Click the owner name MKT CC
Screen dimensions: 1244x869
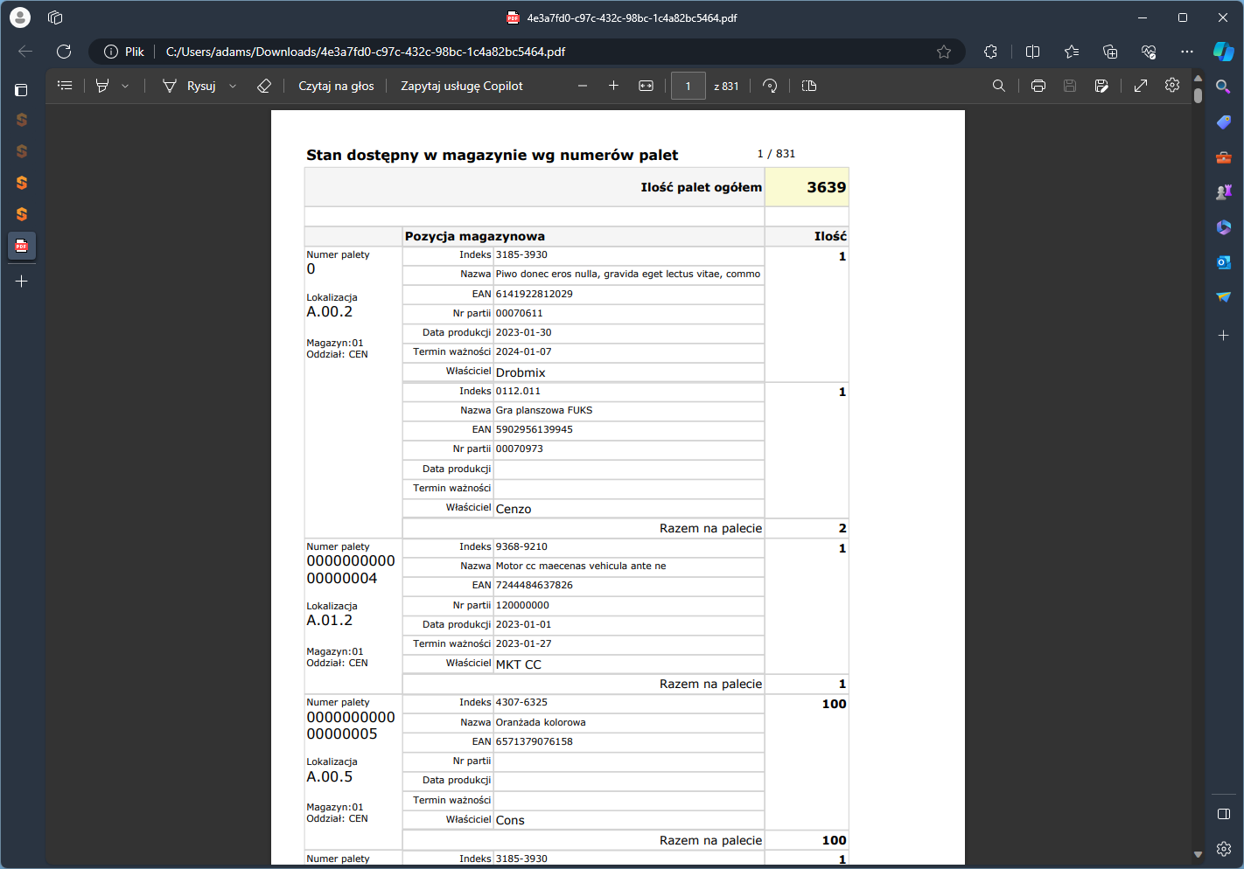519,664
